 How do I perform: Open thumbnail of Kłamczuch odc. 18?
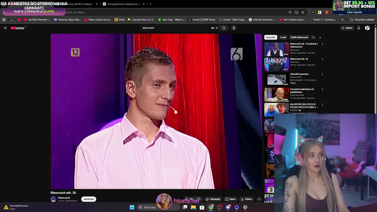click(x=276, y=64)
